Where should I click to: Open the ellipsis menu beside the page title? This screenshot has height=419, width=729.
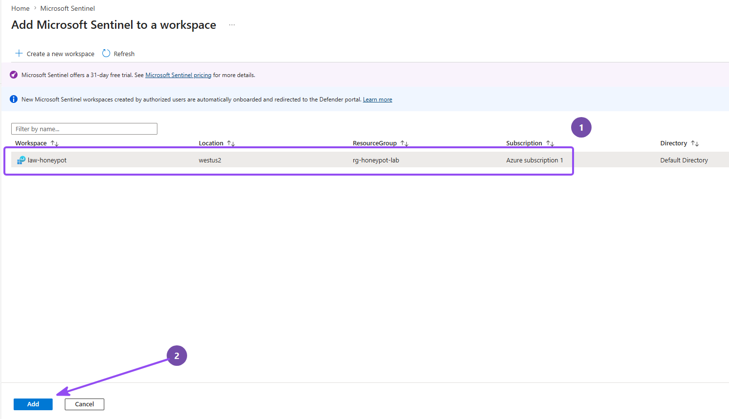[x=232, y=25]
